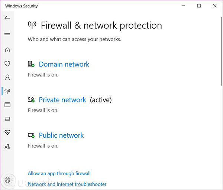The image size is (223, 190).
Task: Open Account protection person icon
Action: 7,78
